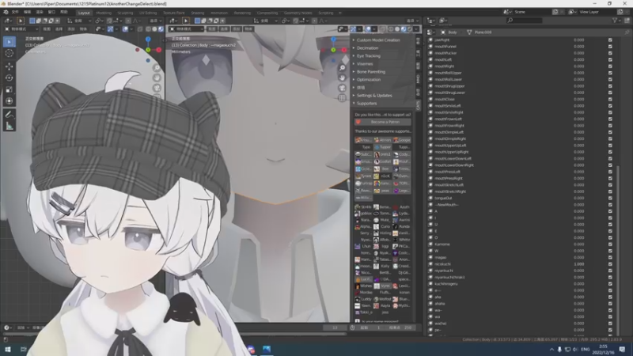The height and width of the screenshot is (356, 633).
Task: Click the pan hand icon in left viewport
Action: click(157, 78)
